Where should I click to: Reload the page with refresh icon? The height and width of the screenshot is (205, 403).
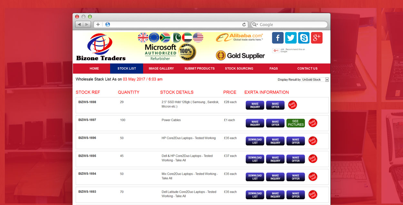tap(244, 24)
